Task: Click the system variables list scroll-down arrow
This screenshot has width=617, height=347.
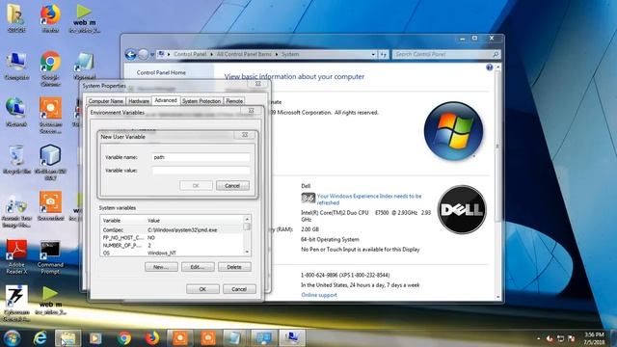Action: [247, 253]
